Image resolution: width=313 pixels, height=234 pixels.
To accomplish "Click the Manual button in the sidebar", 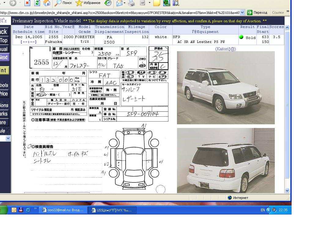I will 4,49.
